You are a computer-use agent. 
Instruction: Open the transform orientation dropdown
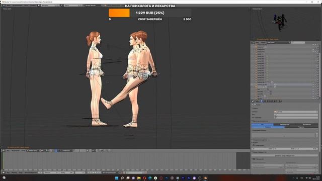[66, 151]
